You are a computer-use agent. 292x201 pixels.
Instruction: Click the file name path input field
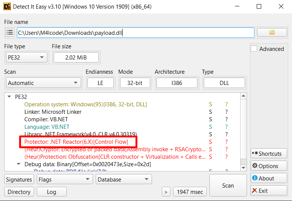(135, 33)
